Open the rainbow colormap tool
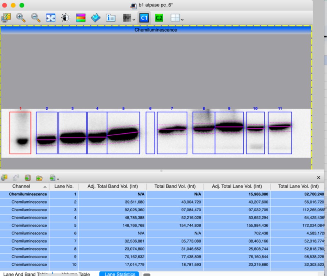327x276 pixels. [80, 18]
